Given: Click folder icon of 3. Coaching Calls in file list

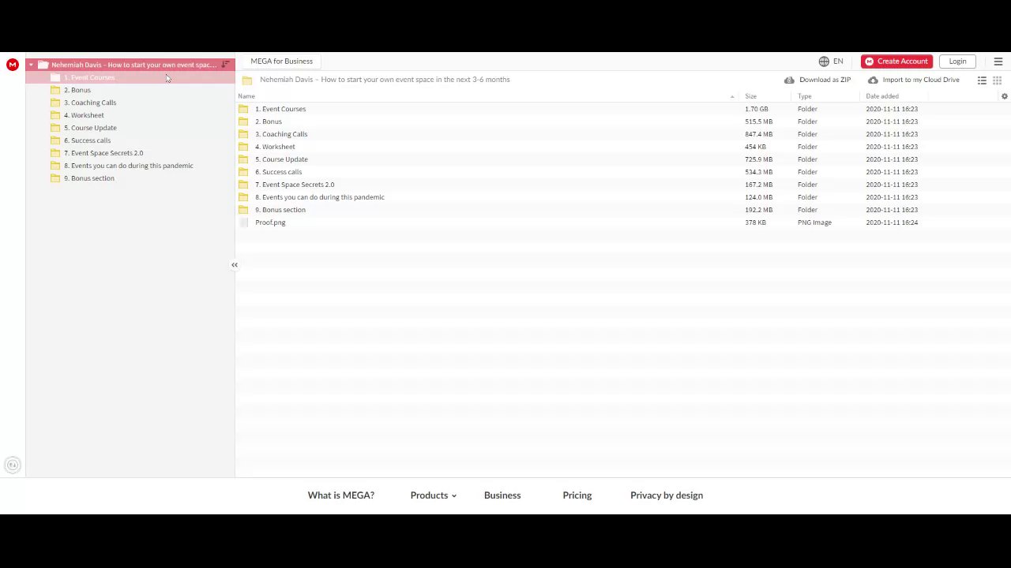Looking at the screenshot, I should (x=243, y=134).
